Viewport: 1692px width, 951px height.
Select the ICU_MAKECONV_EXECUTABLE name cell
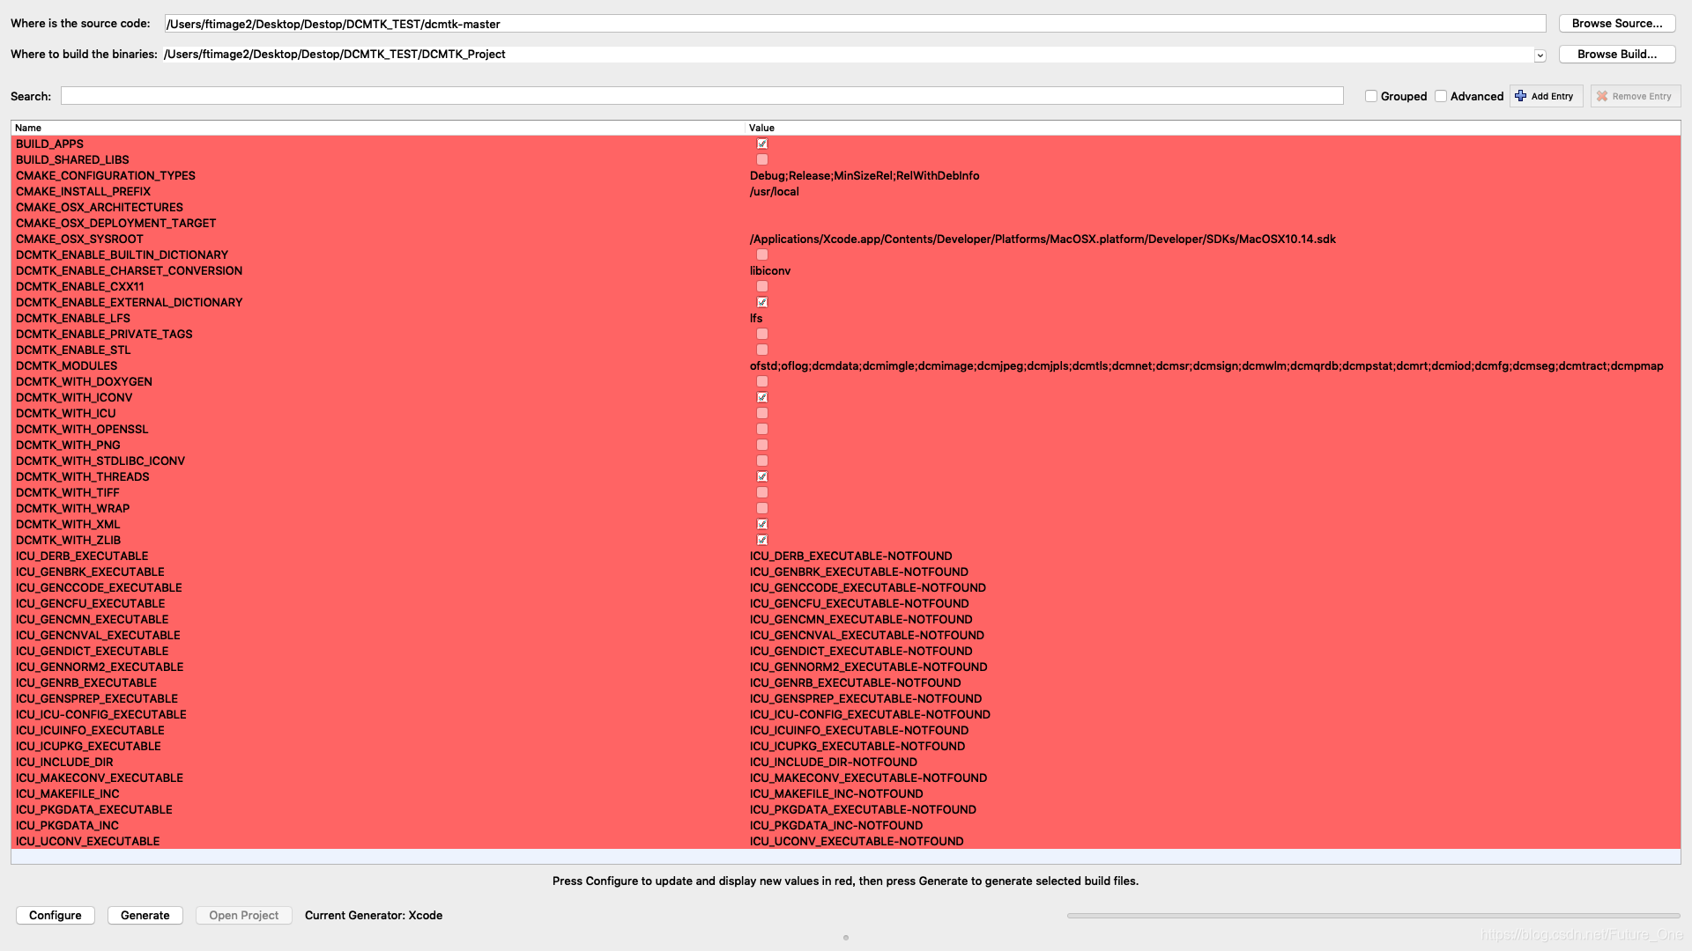pyautogui.click(x=100, y=778)
